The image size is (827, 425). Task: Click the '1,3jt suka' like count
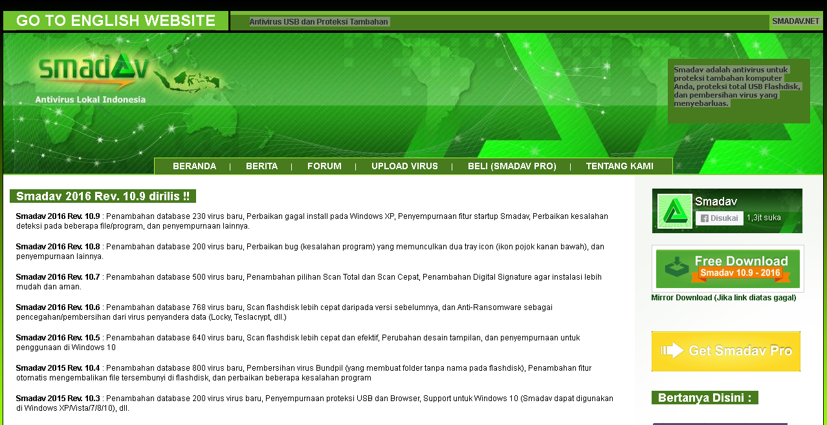tap(764, 218)
